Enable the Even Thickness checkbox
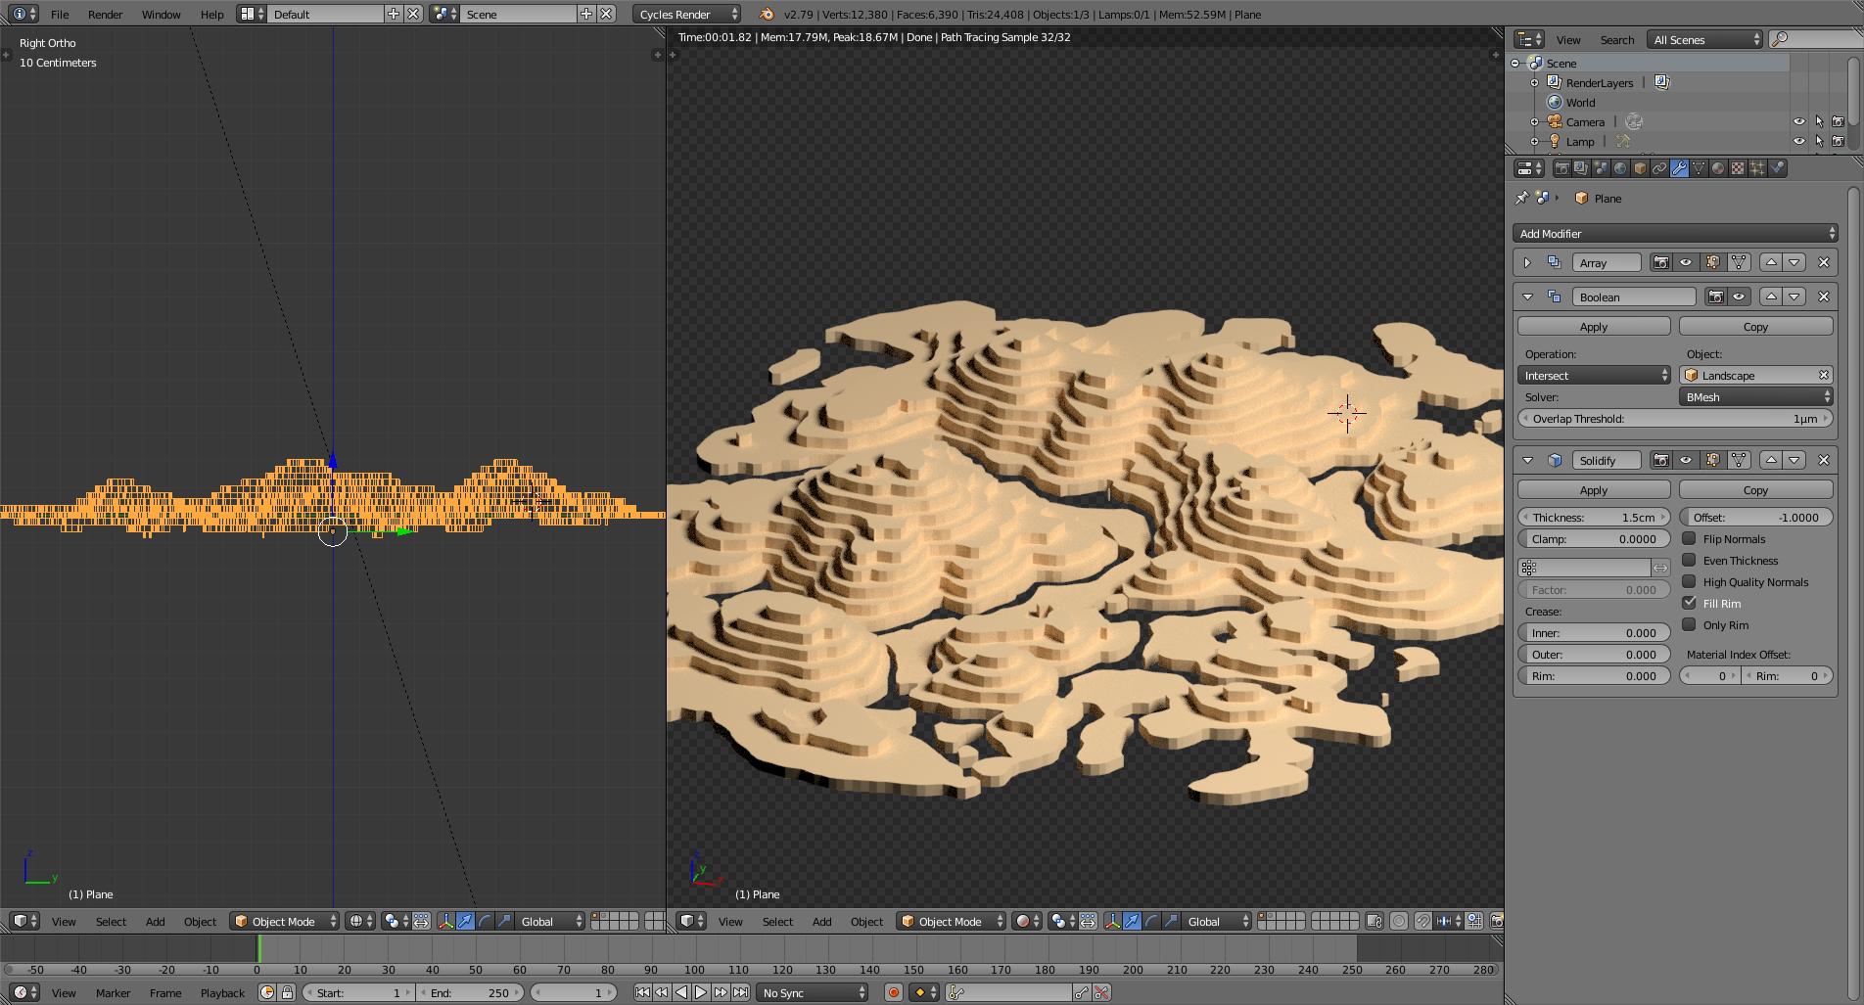 [x=1689, y=560]
